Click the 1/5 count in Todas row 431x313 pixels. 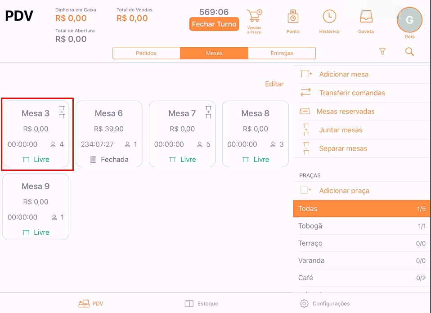pyautogui.click(x=421, y=209)
